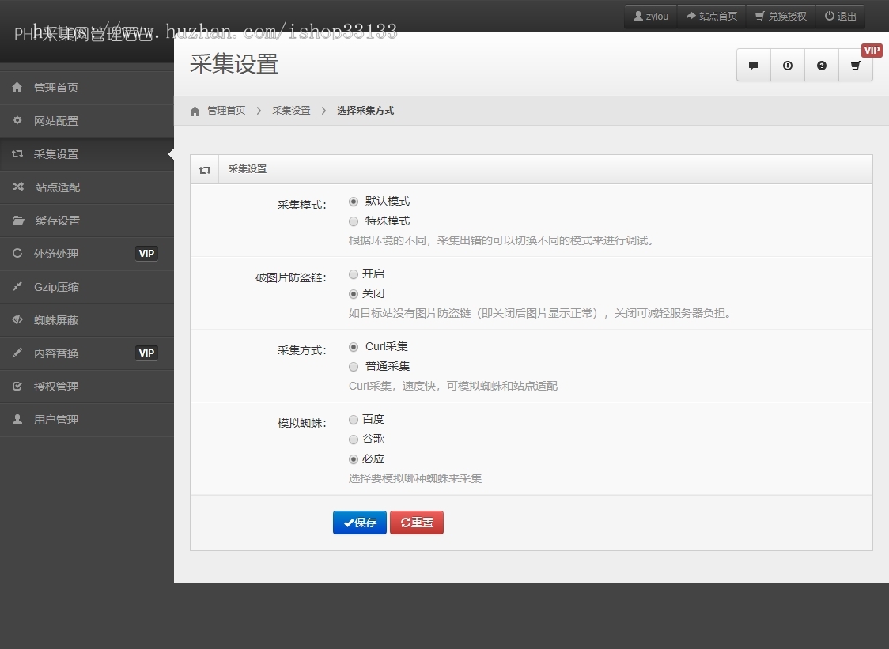
Task: Select 谷歌 as the simulated spider
Action: (x=354, y=440)
